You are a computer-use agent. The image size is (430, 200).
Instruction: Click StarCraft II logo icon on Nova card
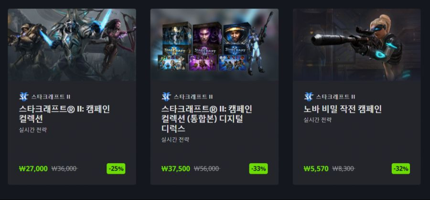click(309, 97)
